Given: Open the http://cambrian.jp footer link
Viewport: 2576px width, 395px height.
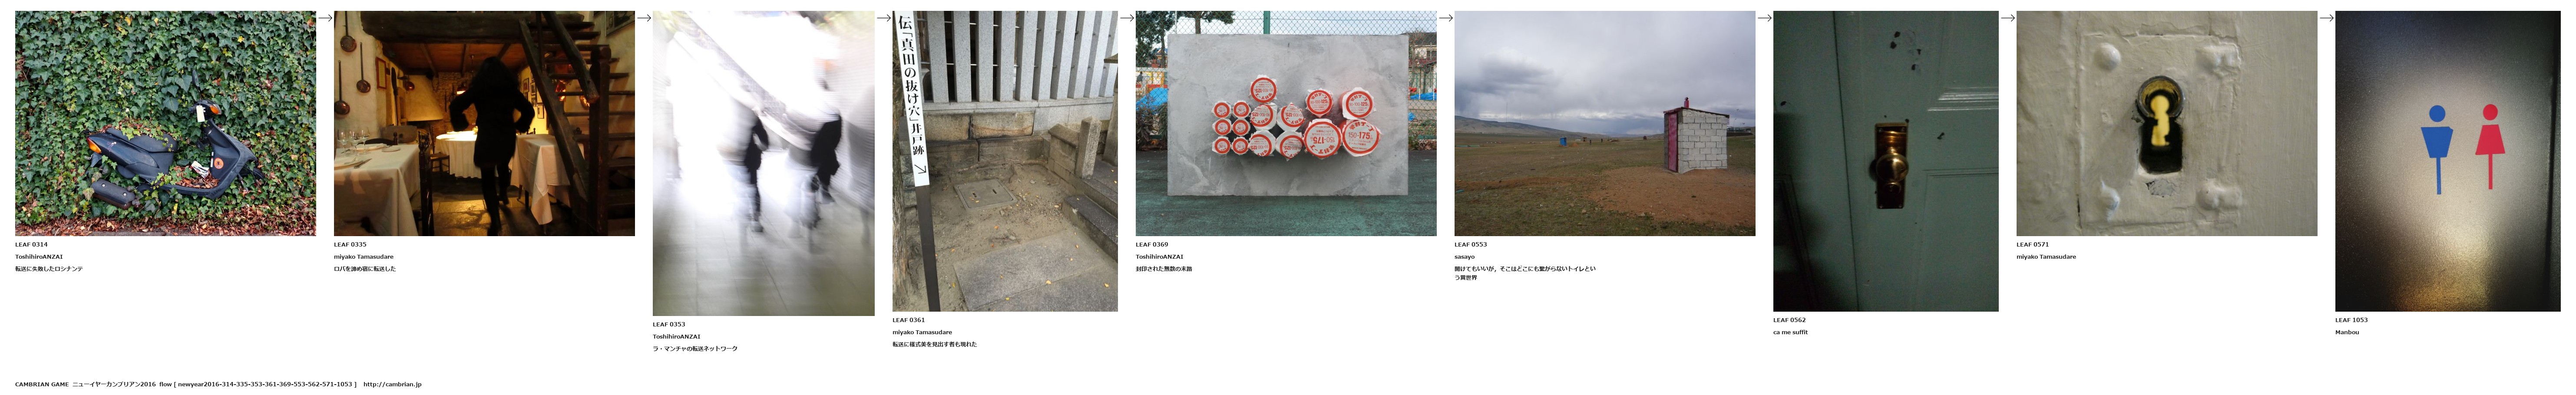Looking at the screenshot, I should click(x=392, y=384).
